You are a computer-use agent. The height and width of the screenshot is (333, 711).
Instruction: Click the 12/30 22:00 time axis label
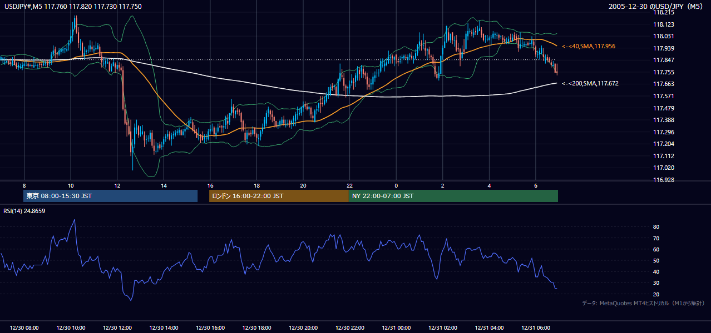[x=349, y=328]
